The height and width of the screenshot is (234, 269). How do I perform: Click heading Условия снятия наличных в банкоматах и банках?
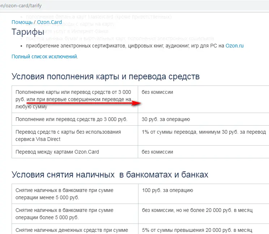click(110, 175)
